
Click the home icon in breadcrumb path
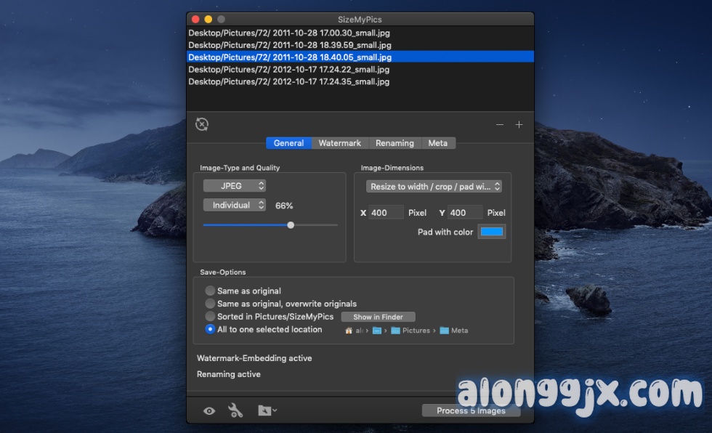click(349, 331)
